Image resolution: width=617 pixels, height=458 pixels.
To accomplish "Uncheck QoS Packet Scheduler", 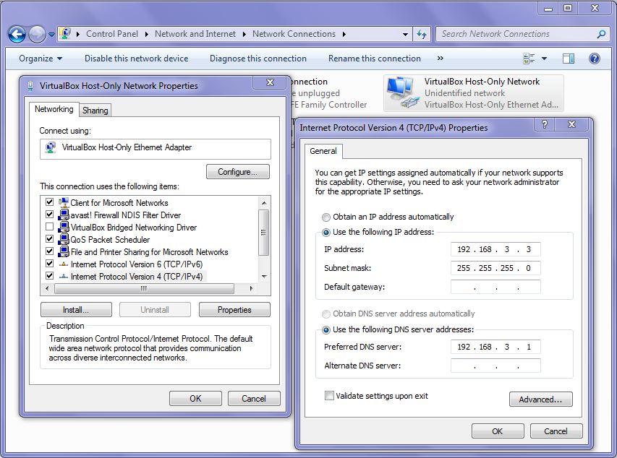I will click(49, 238).
